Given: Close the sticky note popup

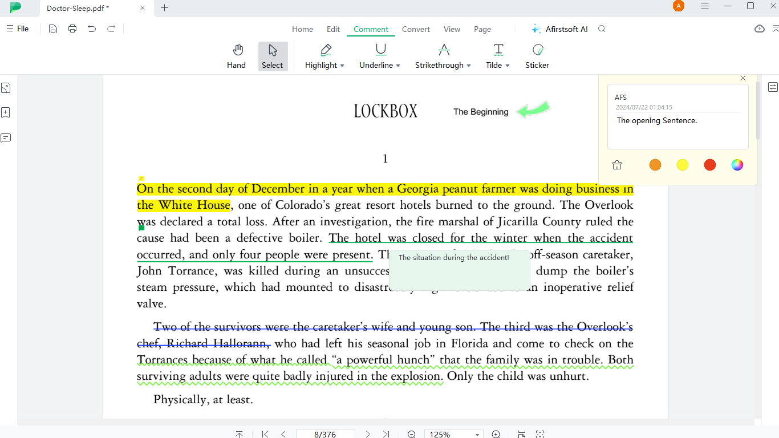Looking at the screenshot, I should click(743, 78).
